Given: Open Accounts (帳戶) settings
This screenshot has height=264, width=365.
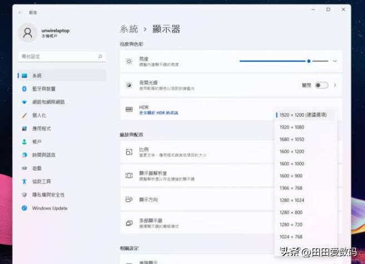Looking at the screenshot, I should click(x=37, y=142).
